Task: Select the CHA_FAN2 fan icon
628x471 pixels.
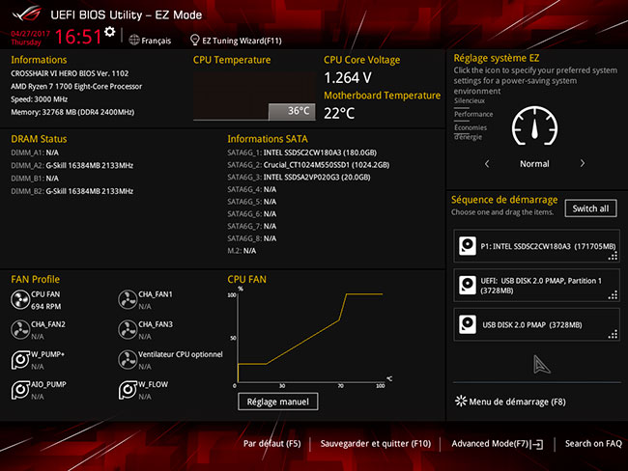Action: click(x=20, y=330)
